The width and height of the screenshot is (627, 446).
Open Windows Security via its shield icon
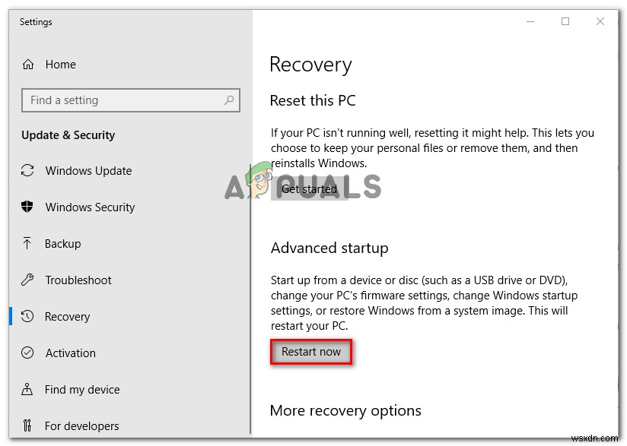[x=27, y=207]
